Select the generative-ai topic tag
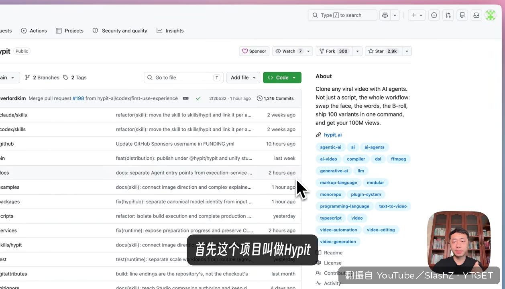Image resolution: width=505 pixels, height=289 pixels. pos(334,171)
